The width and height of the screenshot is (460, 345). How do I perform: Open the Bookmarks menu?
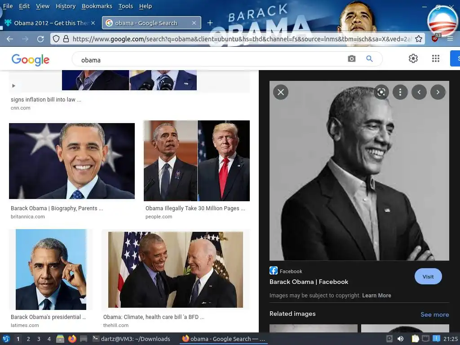pos(97,6)
